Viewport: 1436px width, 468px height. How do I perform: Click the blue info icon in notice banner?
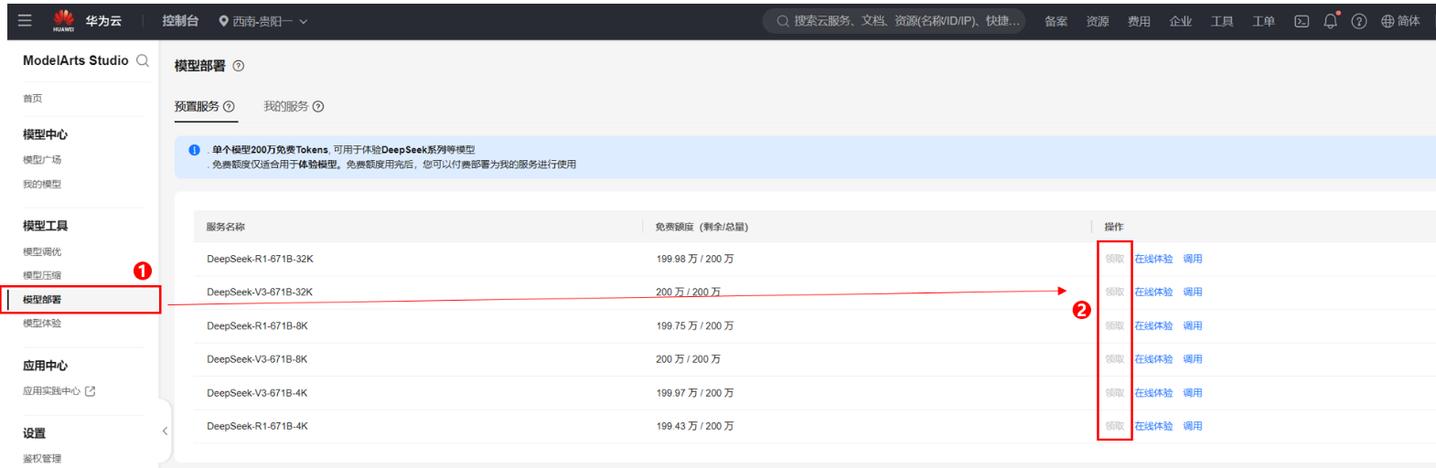194,150
